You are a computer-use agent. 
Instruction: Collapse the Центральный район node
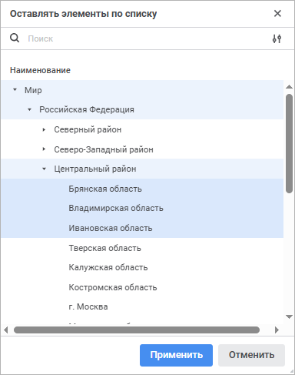(x=44, y=169)
